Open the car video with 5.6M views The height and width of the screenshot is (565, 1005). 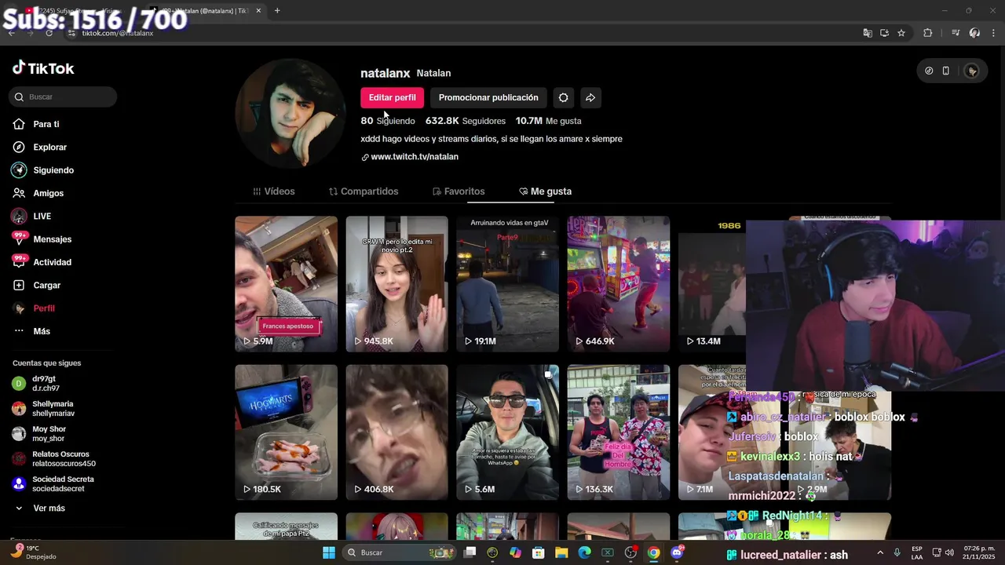click(508, 432)
